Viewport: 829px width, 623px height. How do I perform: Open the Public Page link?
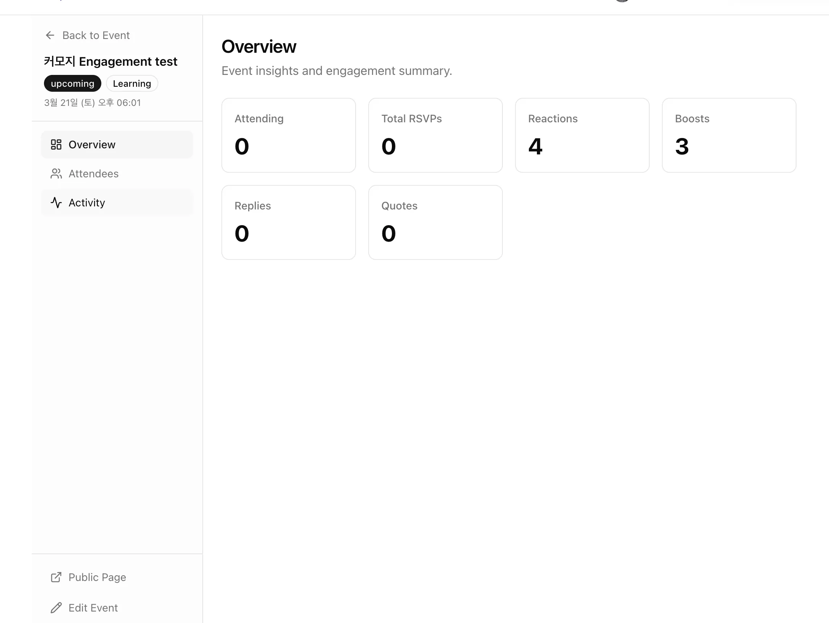click(x=97, y=577)
